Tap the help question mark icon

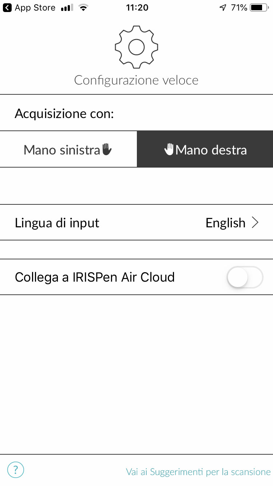pyautogui.click(x=15, y=470)
